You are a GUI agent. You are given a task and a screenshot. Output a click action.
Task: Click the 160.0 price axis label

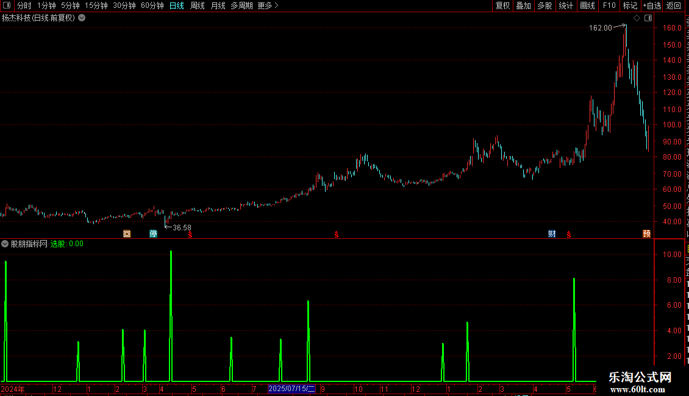pyautogui.click(x=673, y=27)
